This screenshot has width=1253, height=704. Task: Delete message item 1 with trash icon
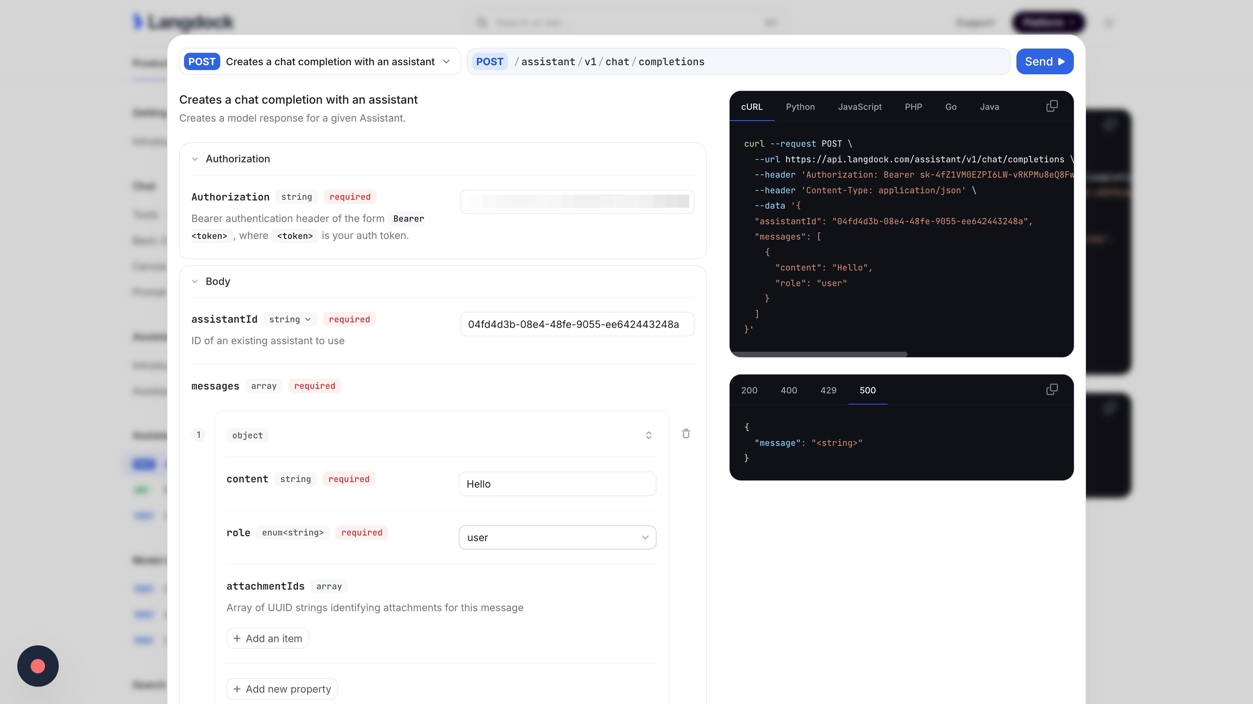point(686,434)
